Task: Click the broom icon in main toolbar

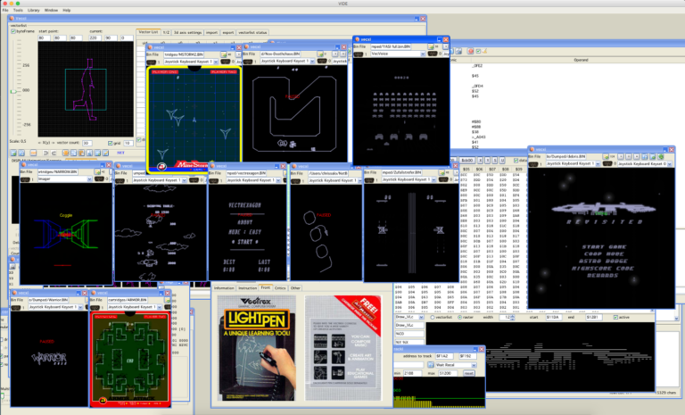Action: 484,51
